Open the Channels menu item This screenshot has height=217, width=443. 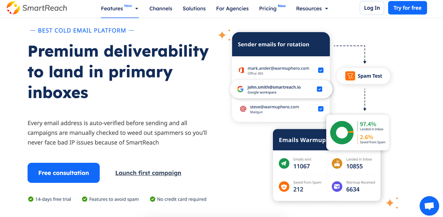pyautogui.click(x=161, y=9)
